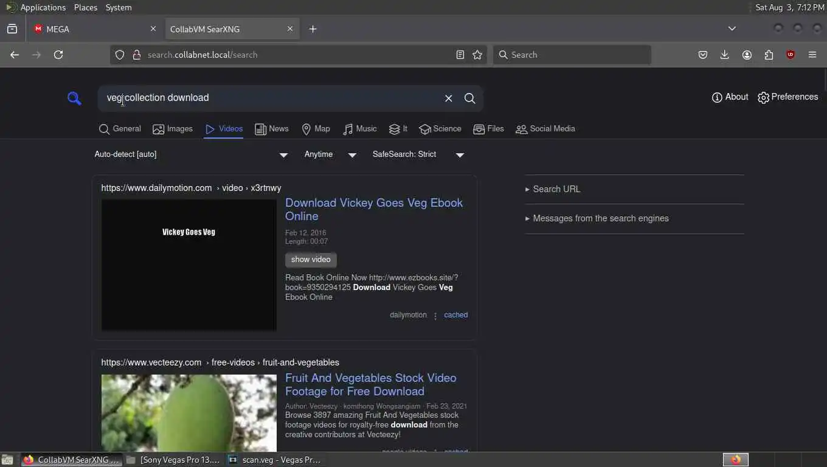Open the About info icon link
The height and width of the screenshot is (467, 827).
tap(730, 97)
